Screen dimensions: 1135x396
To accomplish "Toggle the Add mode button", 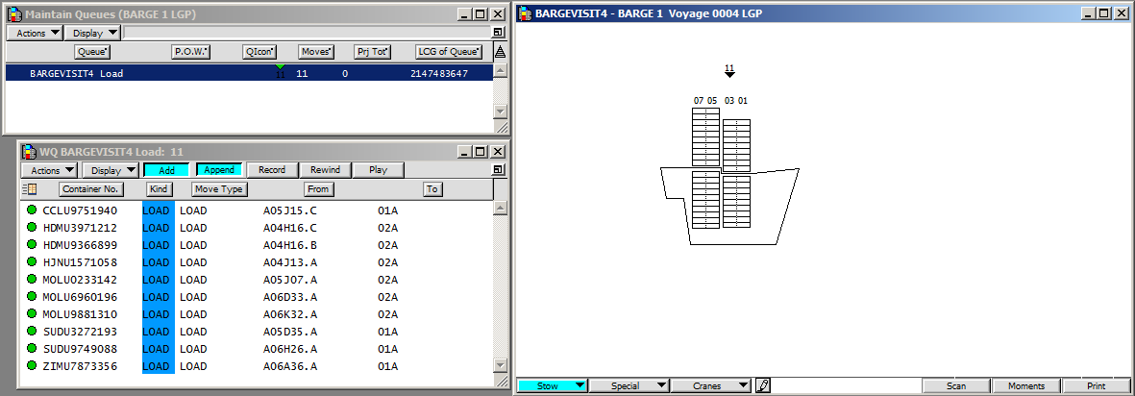I will click(x=166, y=170).
